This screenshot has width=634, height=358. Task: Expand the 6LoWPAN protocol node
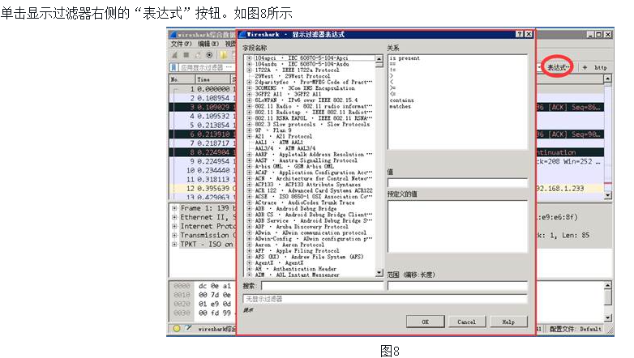click(250, 100)
